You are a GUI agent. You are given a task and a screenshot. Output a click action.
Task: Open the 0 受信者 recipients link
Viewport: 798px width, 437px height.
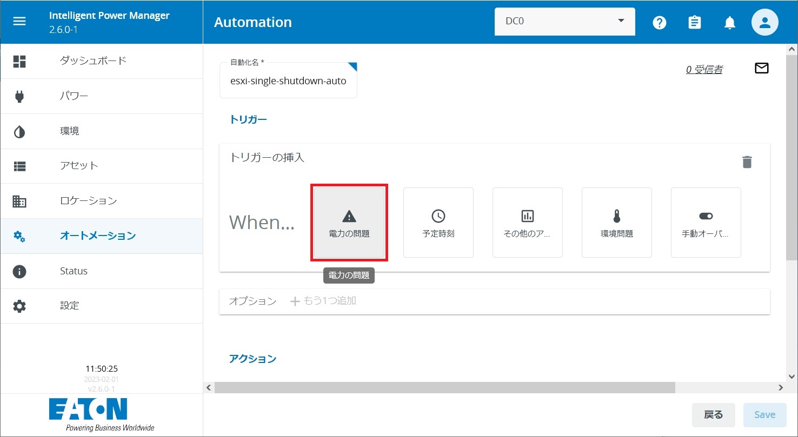point(704,69)
